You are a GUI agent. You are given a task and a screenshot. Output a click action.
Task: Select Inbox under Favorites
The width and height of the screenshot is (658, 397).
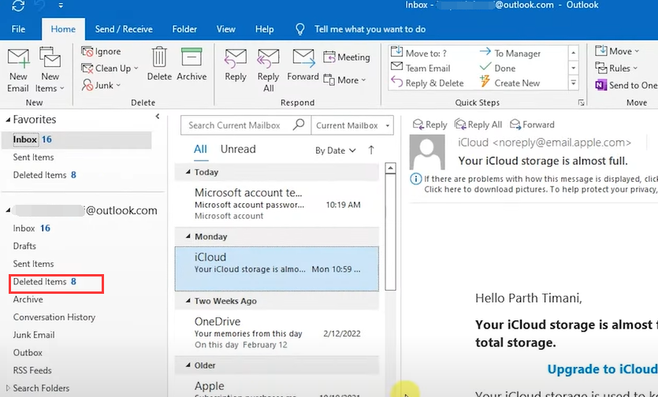[x=76, y=139]
